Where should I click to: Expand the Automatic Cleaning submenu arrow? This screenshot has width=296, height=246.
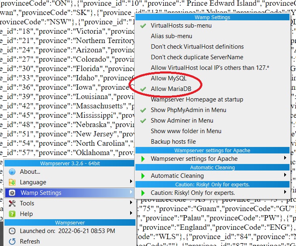pyautogui.click(x=285, y=175)
